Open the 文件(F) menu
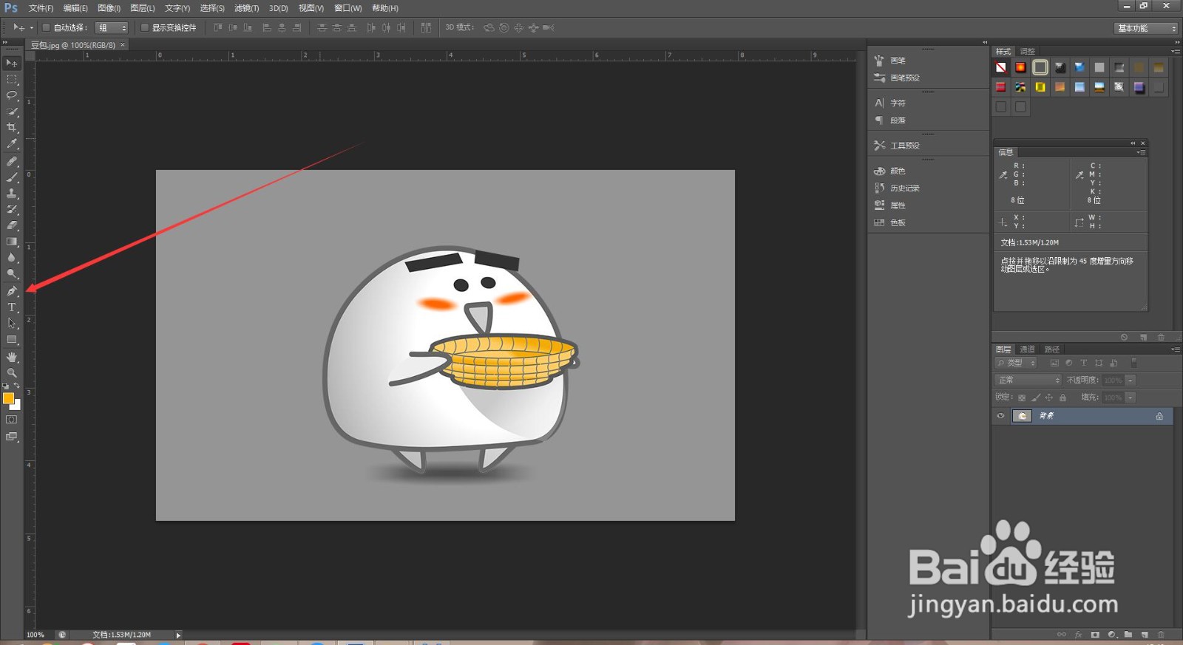1183x645 pixels. [41, 8]
